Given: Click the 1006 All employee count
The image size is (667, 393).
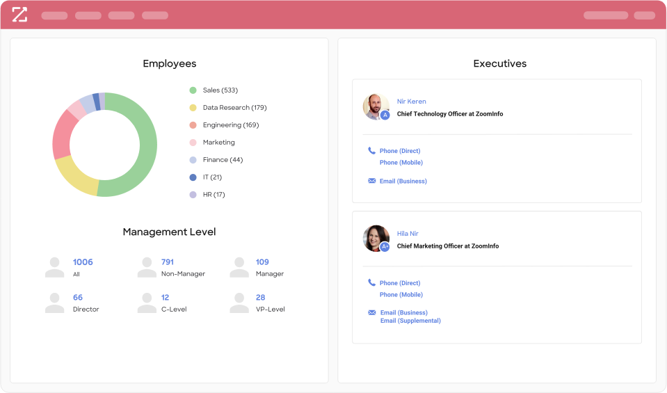Looking at the screenshot, I should [83, 262].
